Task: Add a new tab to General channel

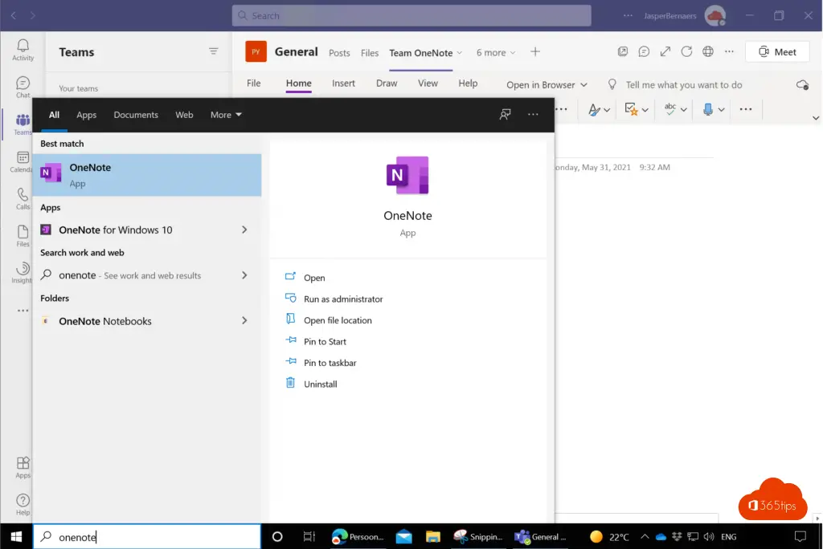Action: point(534,52)
